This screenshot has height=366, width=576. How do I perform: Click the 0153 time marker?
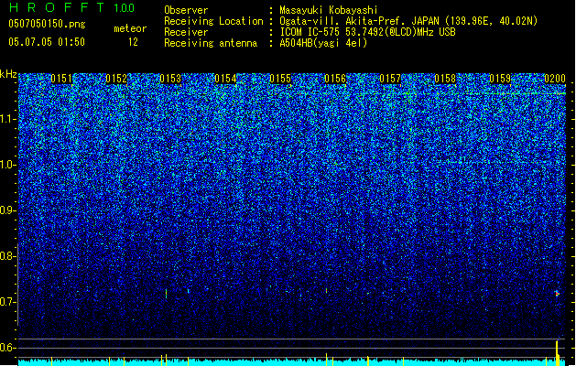pyautogui.click(x=170, y=79)
